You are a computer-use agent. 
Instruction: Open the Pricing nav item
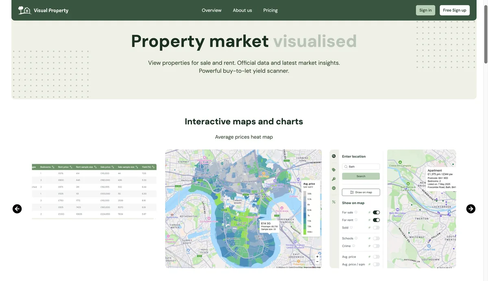pyautogui.click(x=270, y=10)
